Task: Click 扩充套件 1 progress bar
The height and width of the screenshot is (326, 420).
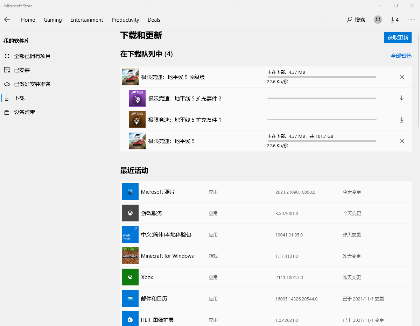Action: (322, 120)
